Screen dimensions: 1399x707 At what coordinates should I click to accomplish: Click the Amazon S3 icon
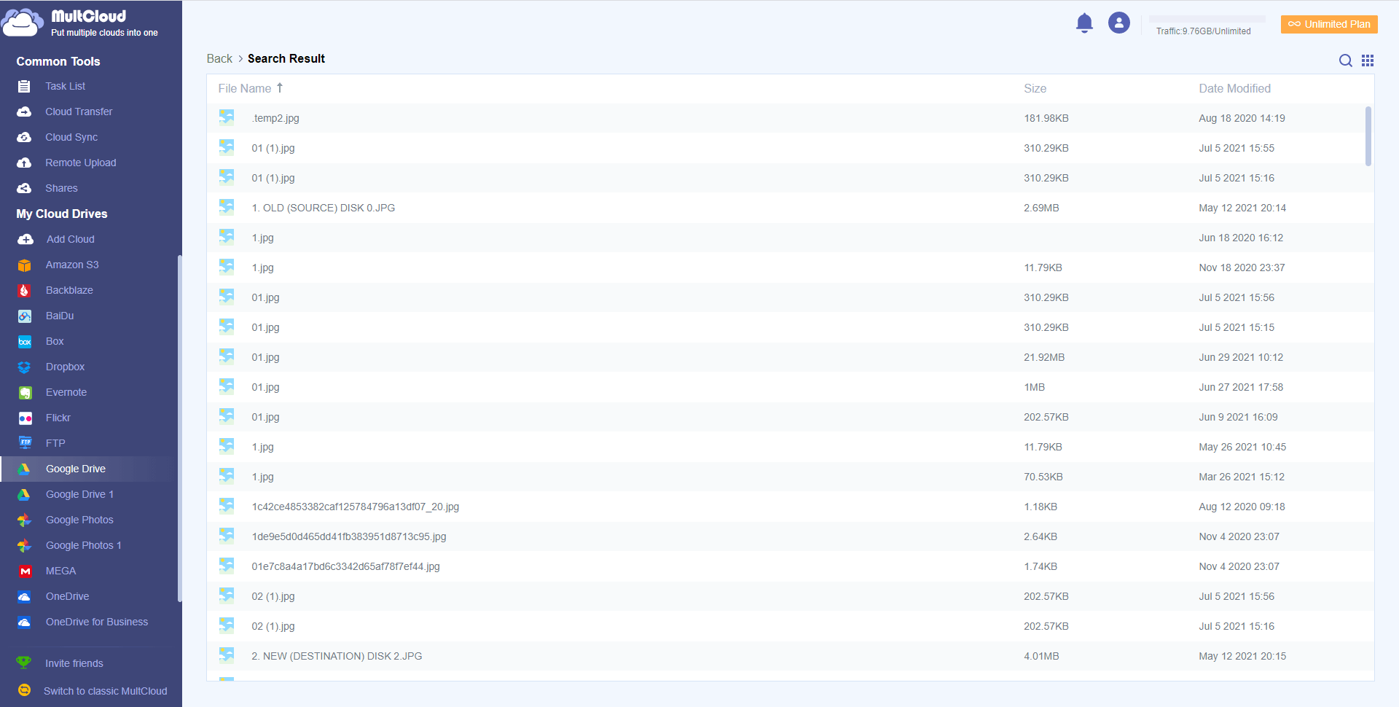(x=25, y=265)
